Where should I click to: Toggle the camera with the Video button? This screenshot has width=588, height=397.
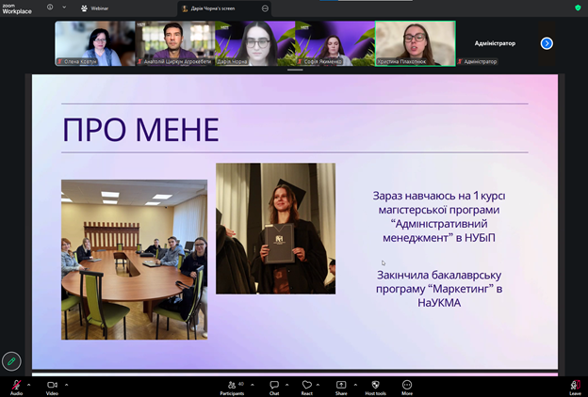tap(52, 386)
